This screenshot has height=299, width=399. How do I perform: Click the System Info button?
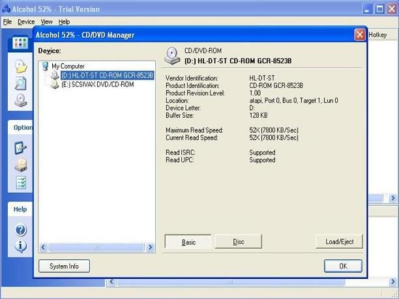coord(64,266)
